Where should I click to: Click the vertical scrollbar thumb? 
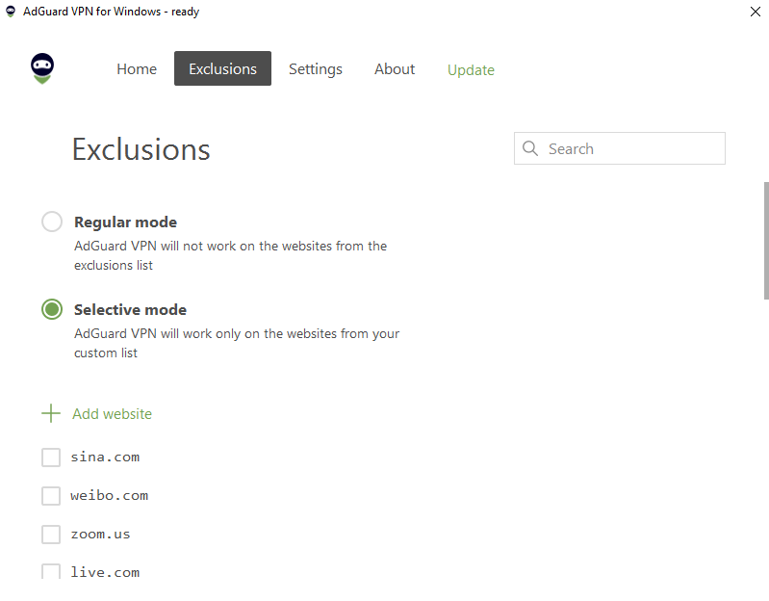(x=766, y=241)
